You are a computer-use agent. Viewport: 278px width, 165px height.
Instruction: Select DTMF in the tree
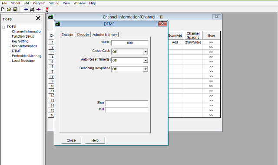[x=16, y=51]
